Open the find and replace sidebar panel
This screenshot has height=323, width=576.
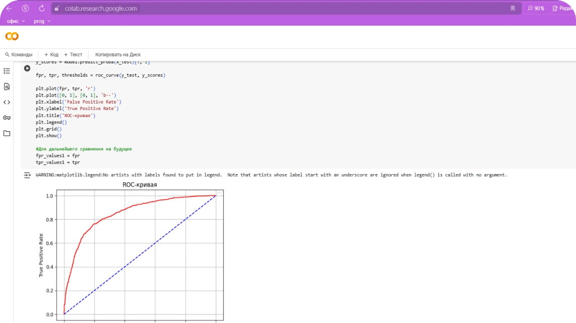[7, 87]
